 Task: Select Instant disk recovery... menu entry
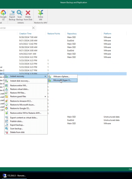pyautogui.click(x=26, y=81)
